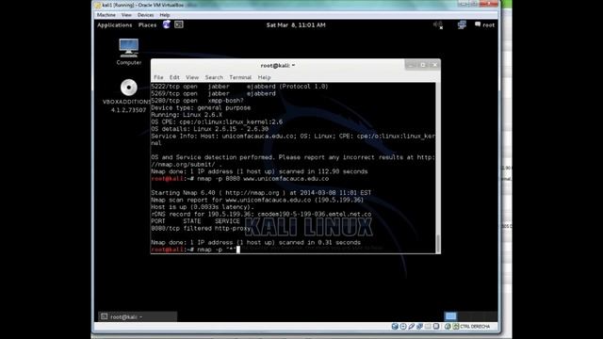
Task: Open the terminal window's Help menu
Action: [264, 77]
